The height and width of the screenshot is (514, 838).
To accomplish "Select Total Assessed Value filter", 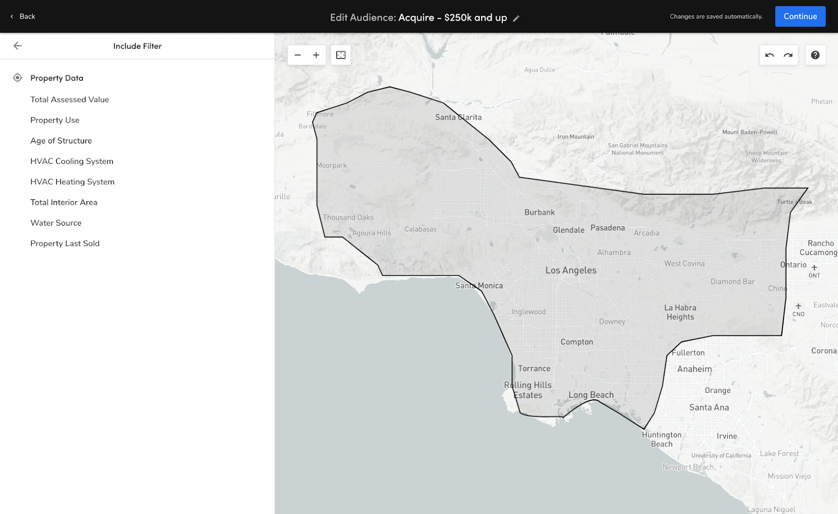I will coord(70,99).
